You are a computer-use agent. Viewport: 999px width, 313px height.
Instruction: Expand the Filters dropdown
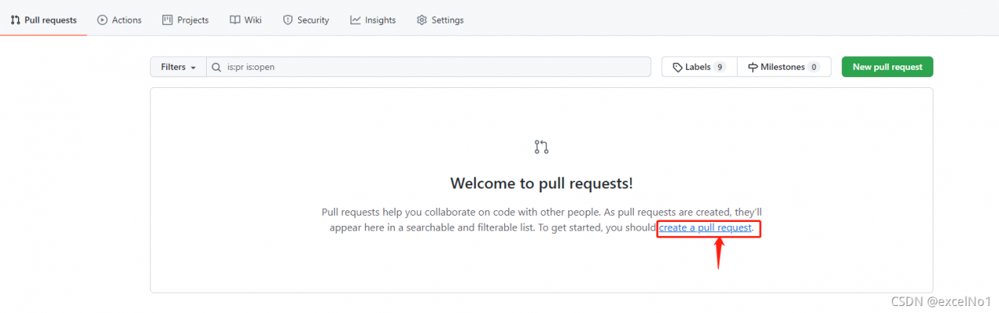coord(178,67)
